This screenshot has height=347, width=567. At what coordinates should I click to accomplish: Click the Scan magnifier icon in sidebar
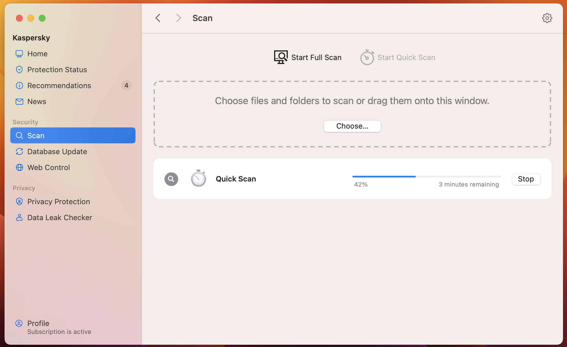(x=19, y=136)
